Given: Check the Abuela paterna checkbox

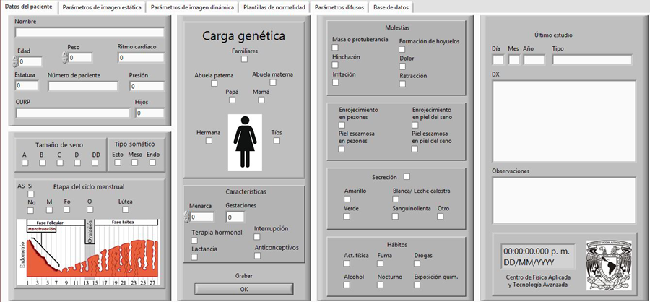Looking at the screenshot, I should point(214,84).
